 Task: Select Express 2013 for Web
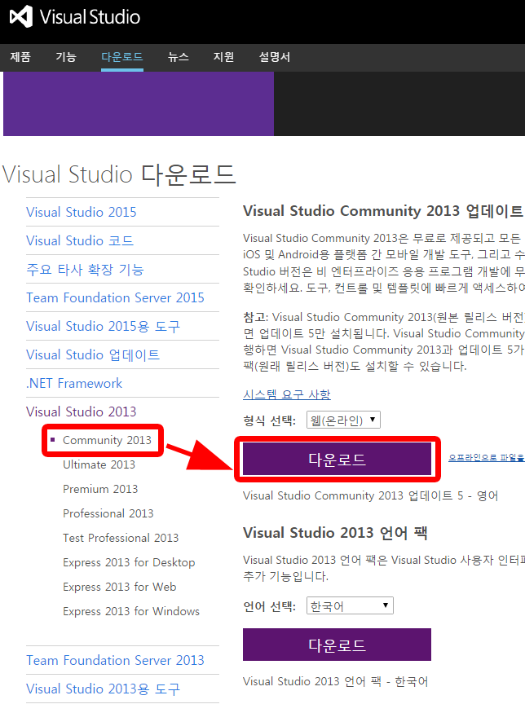point(120,587)
